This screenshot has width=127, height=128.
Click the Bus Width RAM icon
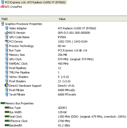click(x=7, y=112)
